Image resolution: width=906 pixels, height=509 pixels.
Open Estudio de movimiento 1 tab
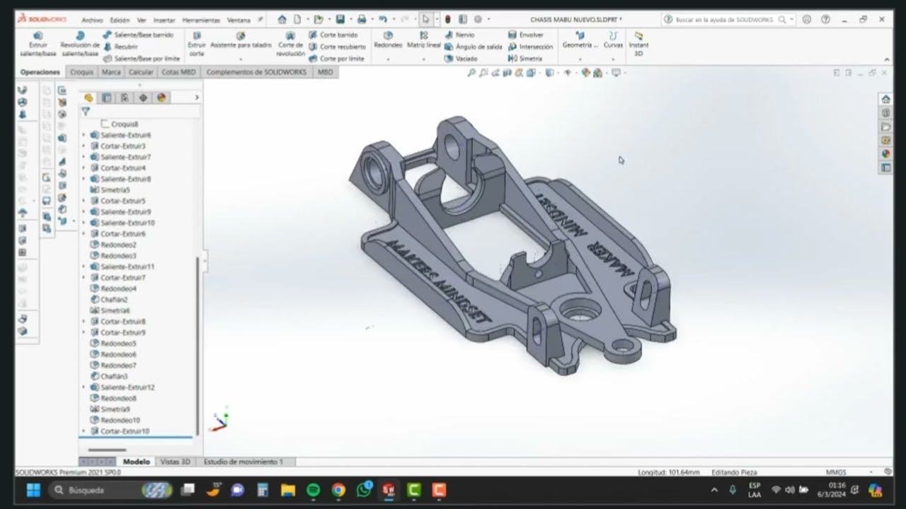pyautogui.click(x=243, y=462)
